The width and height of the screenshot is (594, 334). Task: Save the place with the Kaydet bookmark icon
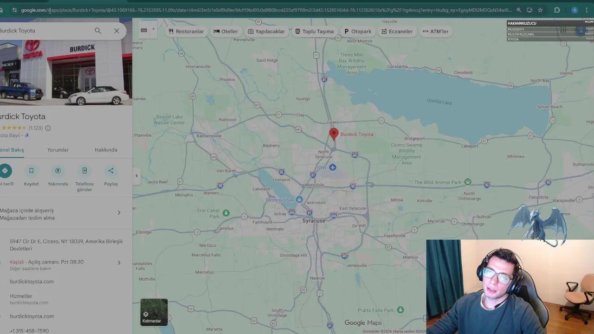tap(31, 171)
